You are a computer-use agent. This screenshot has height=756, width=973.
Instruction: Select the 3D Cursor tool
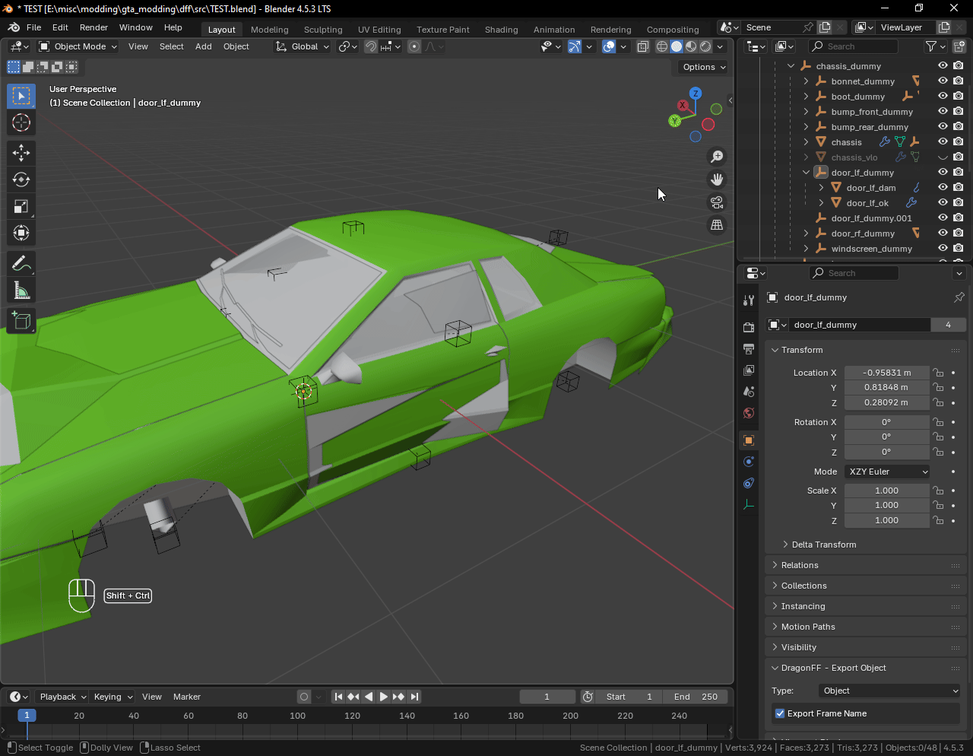(21, 122)
